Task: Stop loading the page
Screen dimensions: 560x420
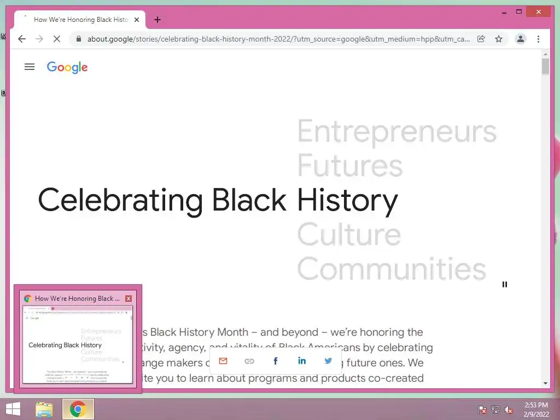Action: coord(57,39)
